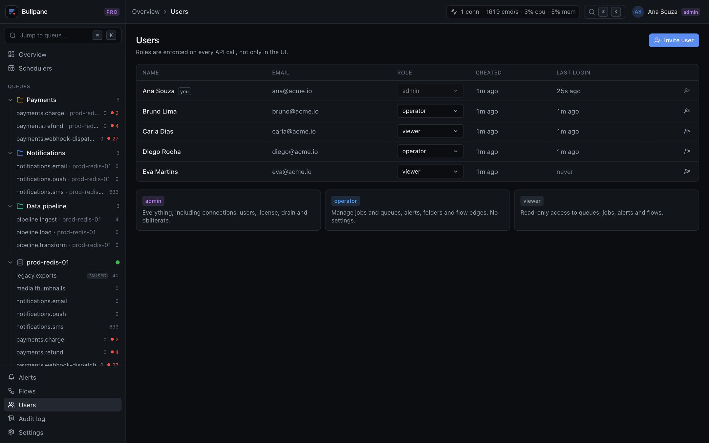
Task: Open pipeline.transform queue
Action: tap(67, 245)
